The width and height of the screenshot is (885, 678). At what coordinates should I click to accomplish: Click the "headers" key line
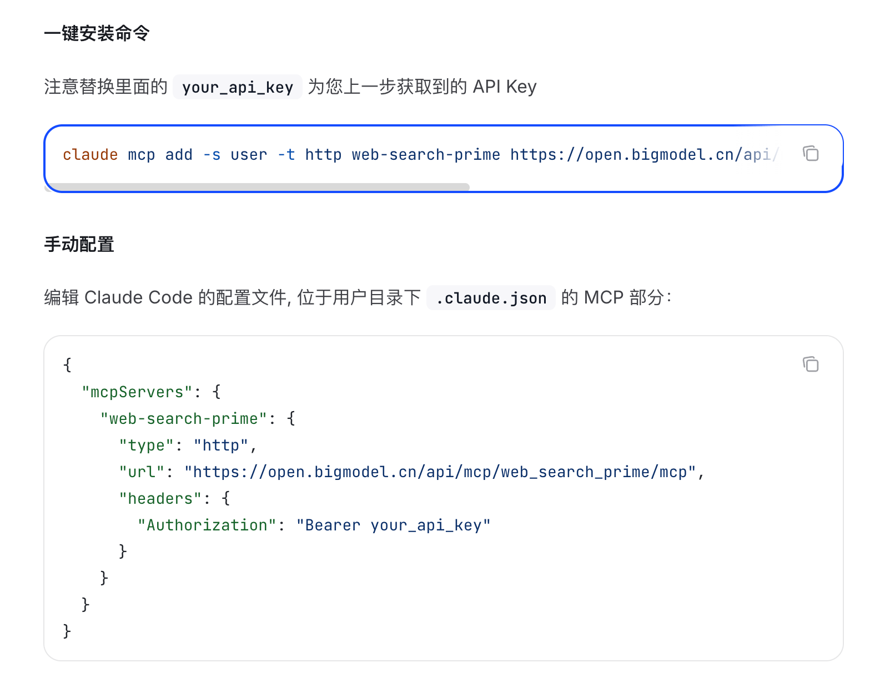(174, 499)
